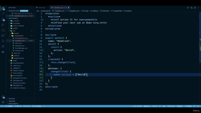
Task: Click 'Spaces: 2' indentation setting
Action: 147,106
